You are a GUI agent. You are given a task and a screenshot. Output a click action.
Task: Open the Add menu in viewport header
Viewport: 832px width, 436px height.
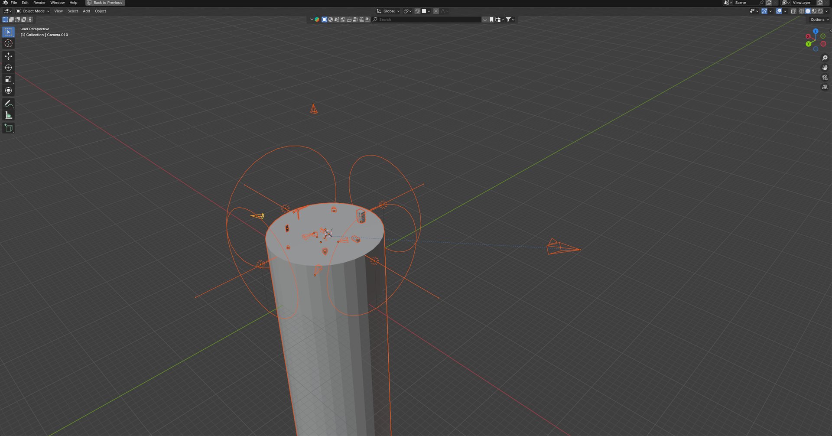click(86, 11)
